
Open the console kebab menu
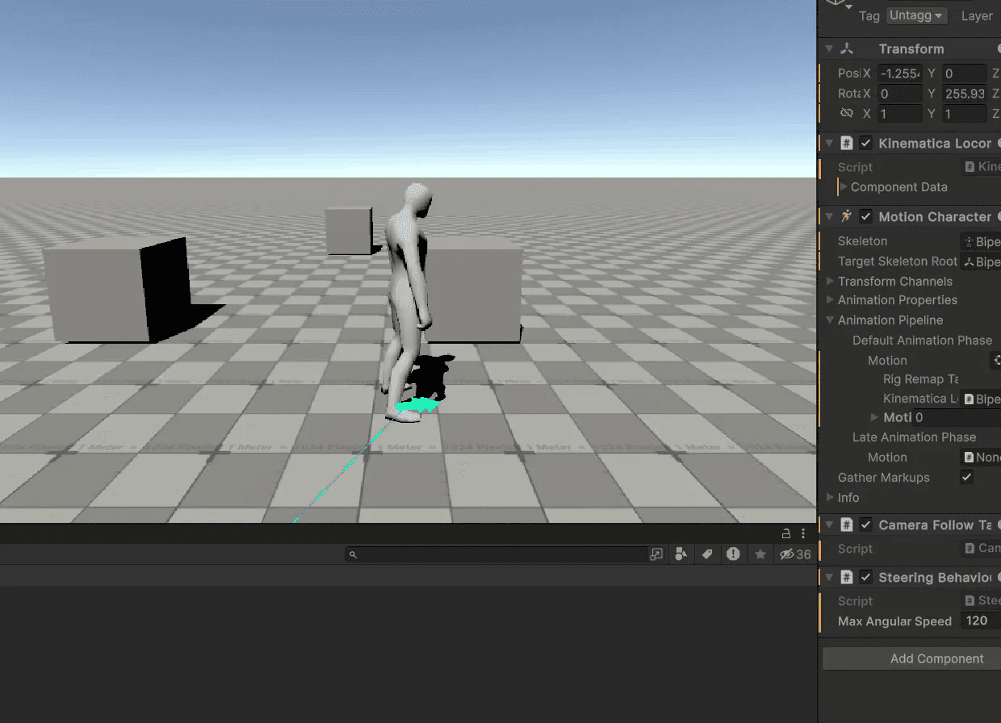(803, 533)
